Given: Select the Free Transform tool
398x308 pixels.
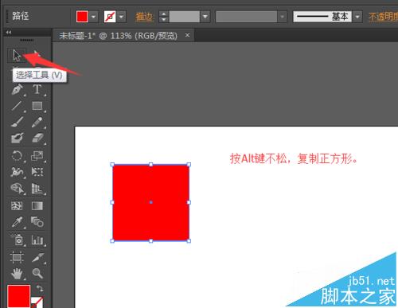Looking at the screenshot, I should point(37,172).
